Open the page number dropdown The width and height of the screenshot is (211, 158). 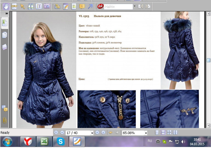(x=92, y=133)
